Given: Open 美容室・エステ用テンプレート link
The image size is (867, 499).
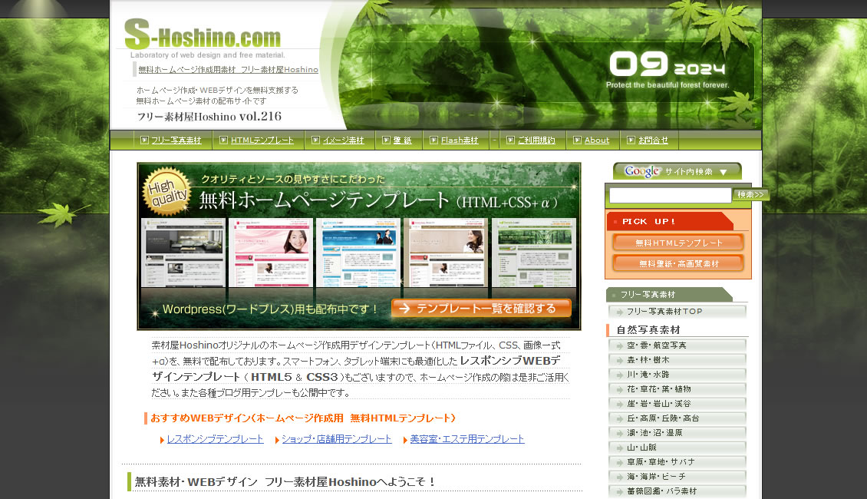Looking at the screenshot, I should pyautogui.click(x=467, y=439).
